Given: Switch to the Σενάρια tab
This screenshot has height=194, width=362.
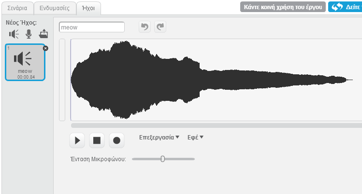Looking at the screenshot, I should [17, 8].
